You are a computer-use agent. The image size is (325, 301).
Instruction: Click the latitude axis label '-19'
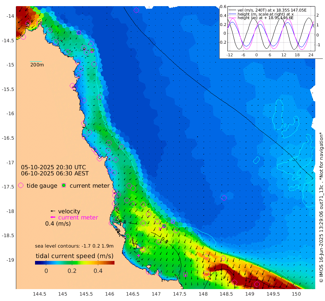click(x=10, y=260)
